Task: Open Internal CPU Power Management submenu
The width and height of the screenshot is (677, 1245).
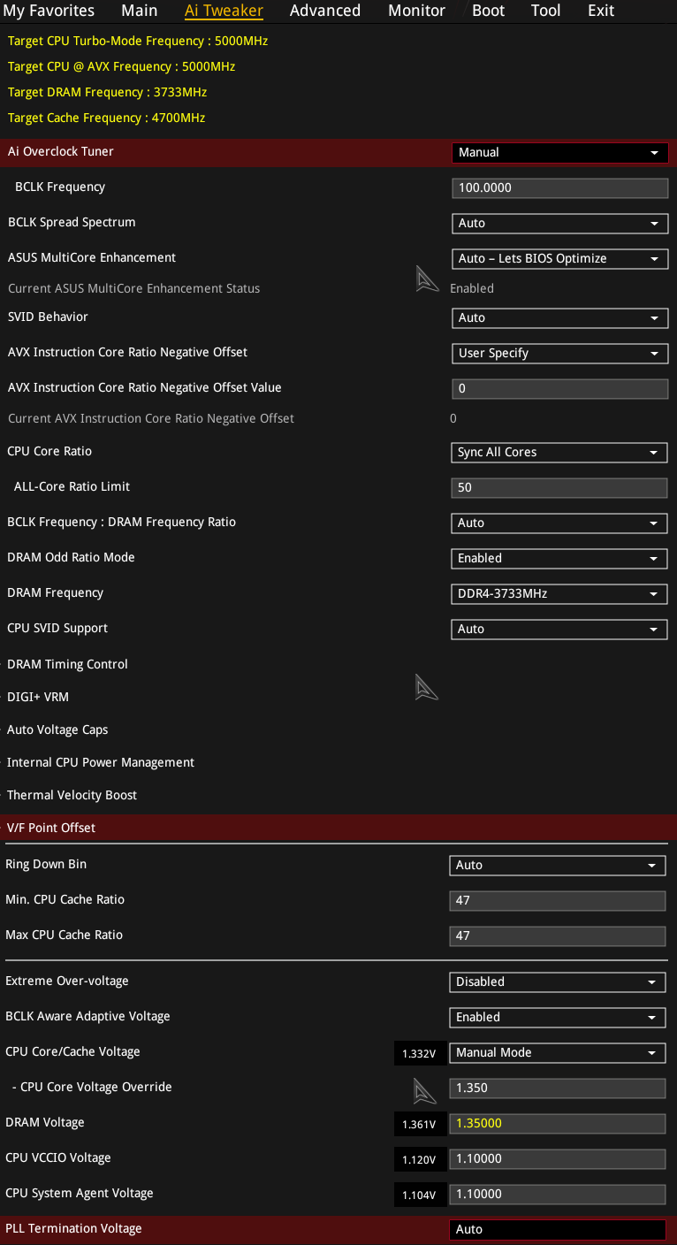Action: click(101, 762)
